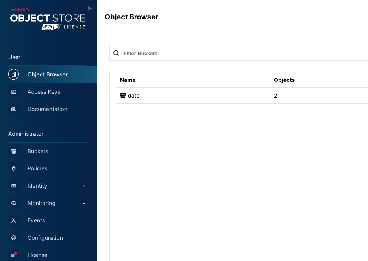
Task: Open Access Keys via its key icon
Action: tap(13, 92)
